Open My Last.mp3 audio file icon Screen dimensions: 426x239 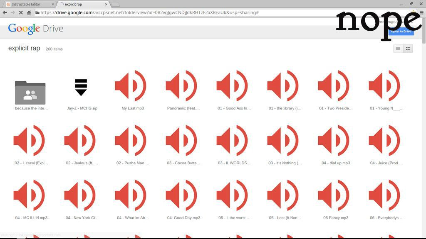click(x=131, y=86)
